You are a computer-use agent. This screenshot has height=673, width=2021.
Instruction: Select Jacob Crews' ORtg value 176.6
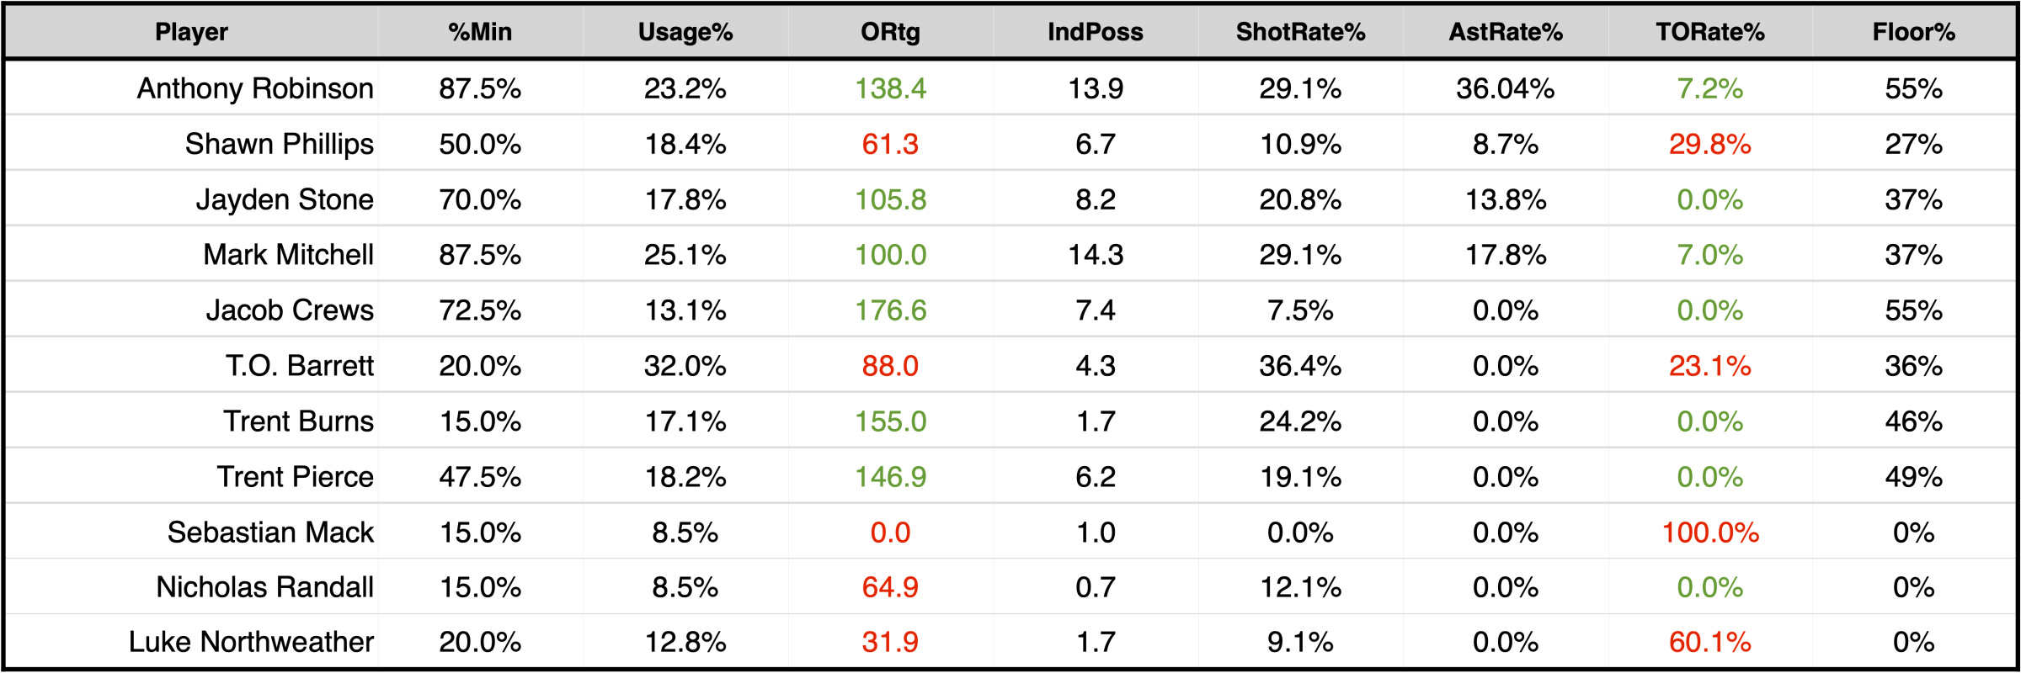click(x=890, y=310)
